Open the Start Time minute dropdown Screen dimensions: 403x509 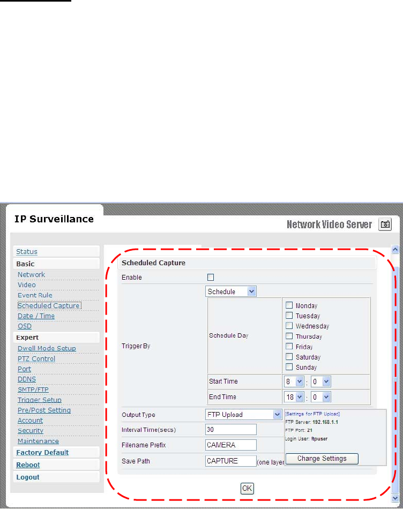point(321,381)
